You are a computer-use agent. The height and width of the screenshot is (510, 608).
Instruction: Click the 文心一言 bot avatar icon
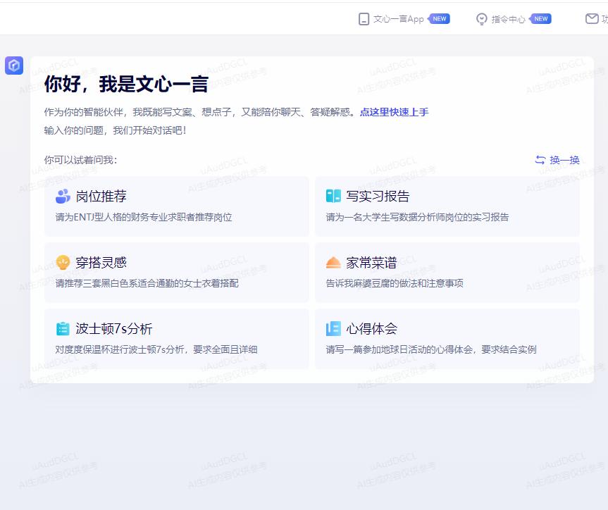[14, 65]
